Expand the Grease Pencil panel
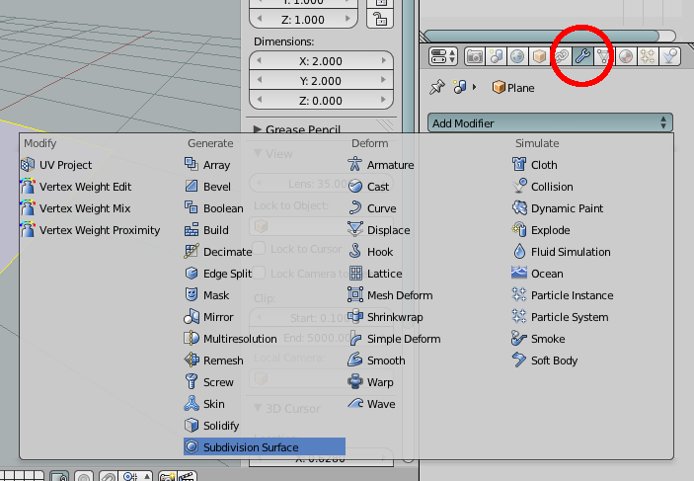The width and height of the screenshot is (694, 481). [x=297, y=129]
